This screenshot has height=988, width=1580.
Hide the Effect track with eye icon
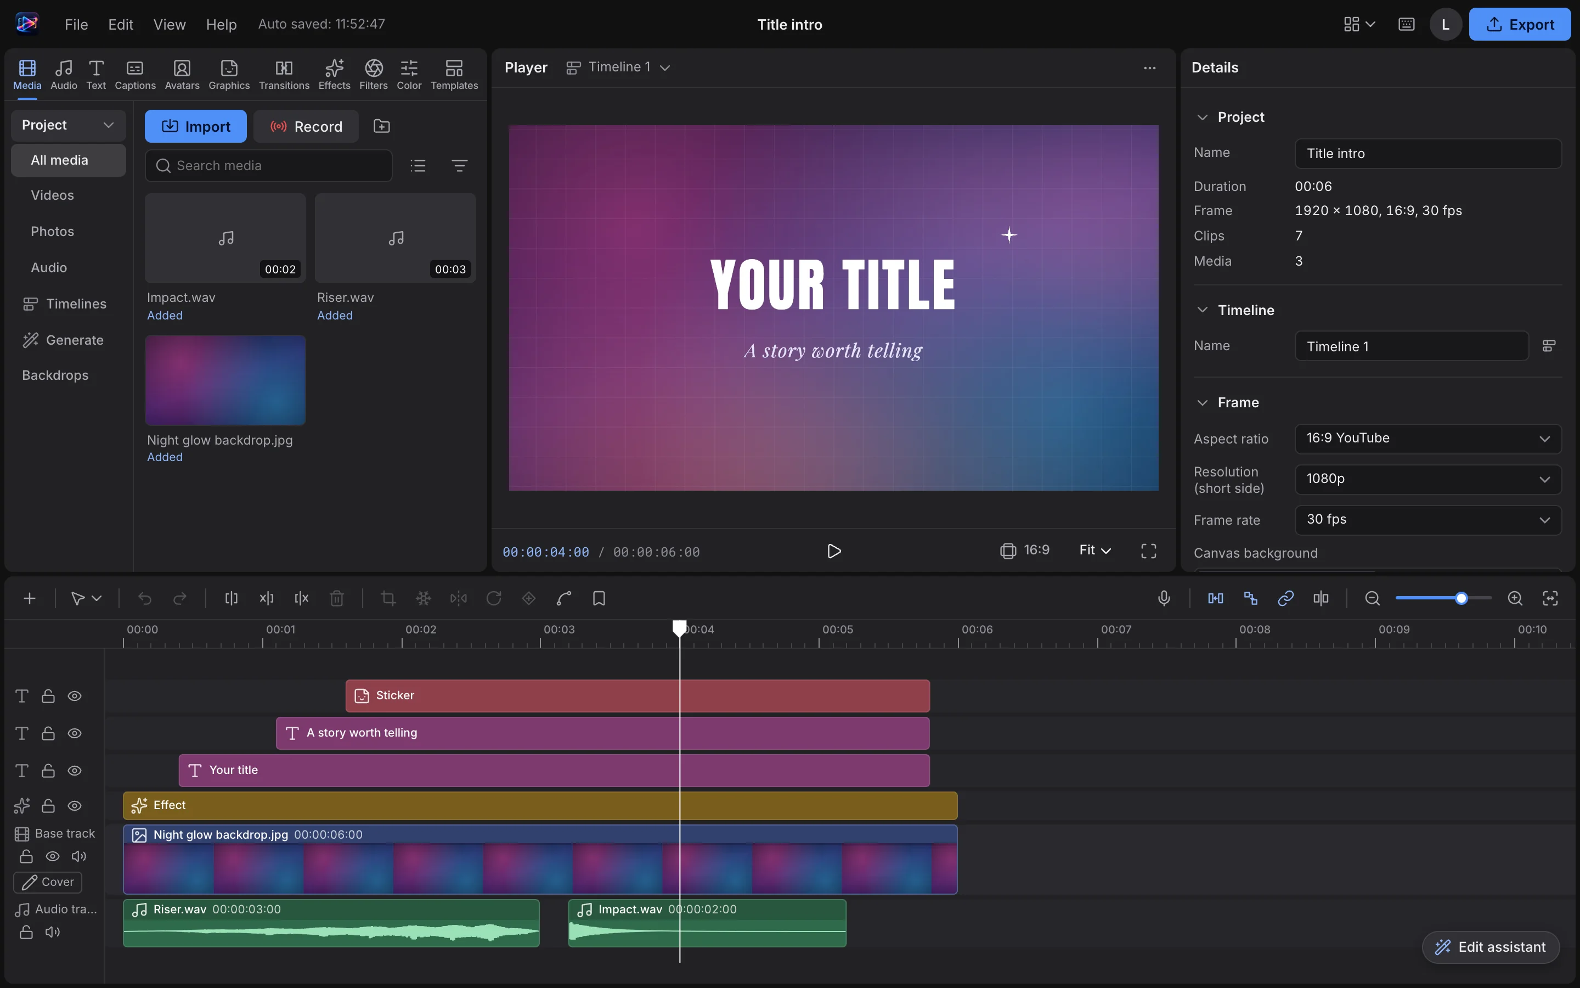(x=75, y=806)
